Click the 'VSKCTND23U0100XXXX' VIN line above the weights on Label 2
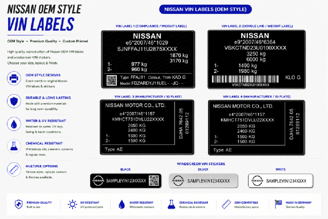This screenshot has height=219, width=328. tap(255, 48)
